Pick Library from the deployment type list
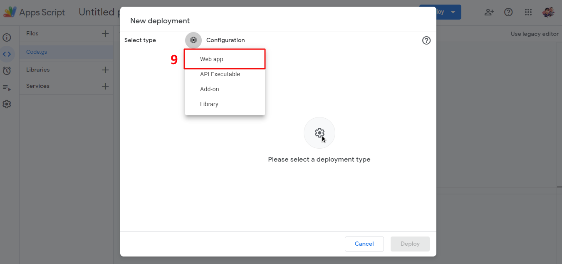562x264 pixels. click(x=209, y=104)
